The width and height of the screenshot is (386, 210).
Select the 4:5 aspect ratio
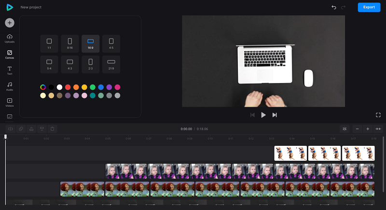(111, 43)
